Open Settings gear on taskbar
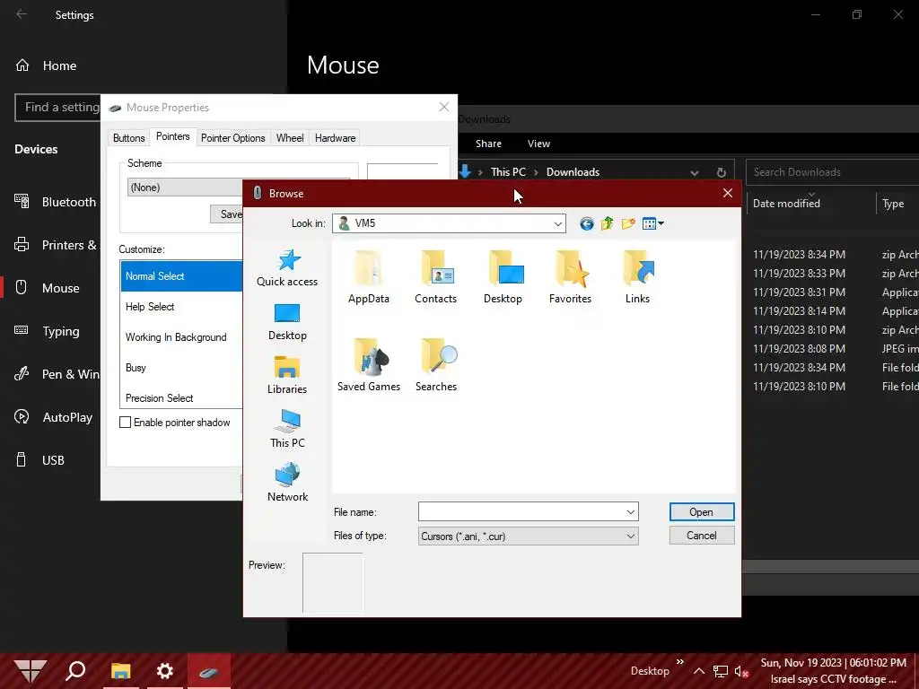This screenshot has width=919, height=689. click(165, 671)
